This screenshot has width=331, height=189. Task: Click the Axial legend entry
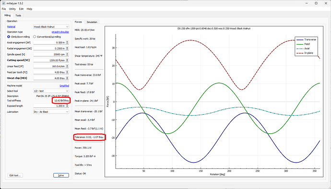[303, 48]
